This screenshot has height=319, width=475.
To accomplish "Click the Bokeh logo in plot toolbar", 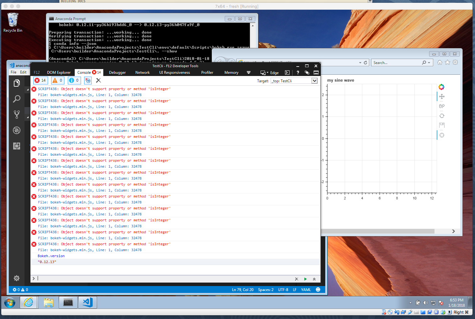I will (x=441, y=87).
